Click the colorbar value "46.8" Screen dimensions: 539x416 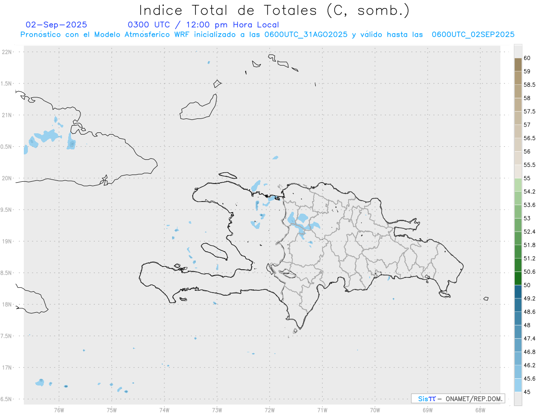coord(530,351)
